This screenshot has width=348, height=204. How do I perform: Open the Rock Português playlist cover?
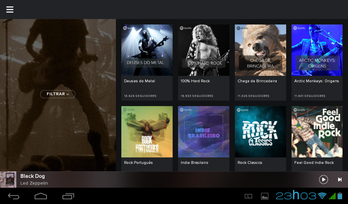tap(147, 132)
